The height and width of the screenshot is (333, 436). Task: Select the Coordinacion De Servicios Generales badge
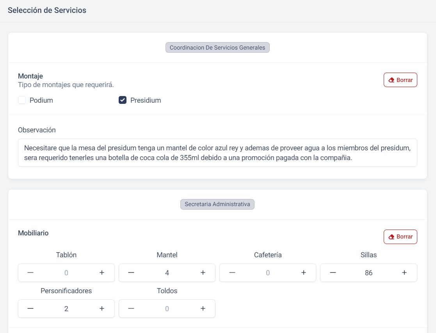click(217, 47)
